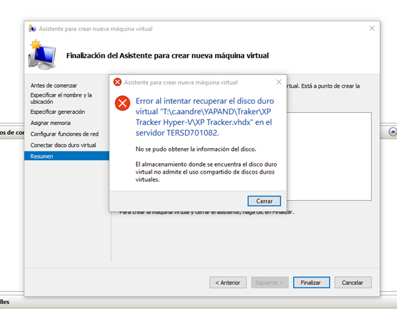The width and height of the screenshot is (397, 312).
Task: Click the blue error heading text
Action: point(204,116)
